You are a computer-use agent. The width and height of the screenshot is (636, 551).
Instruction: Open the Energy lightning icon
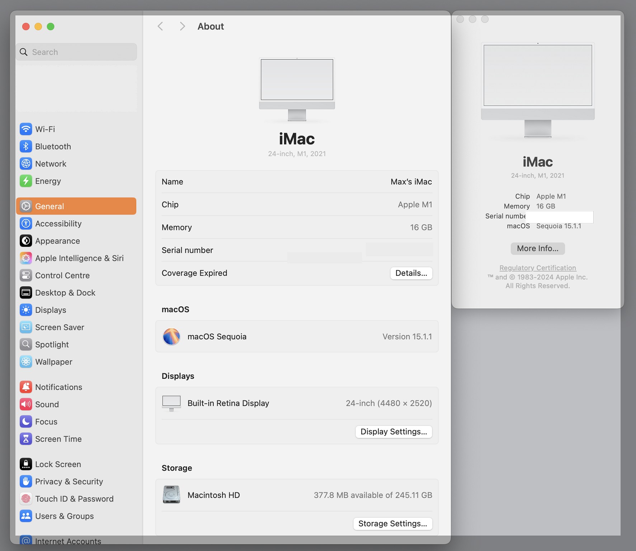click(26, 181)
